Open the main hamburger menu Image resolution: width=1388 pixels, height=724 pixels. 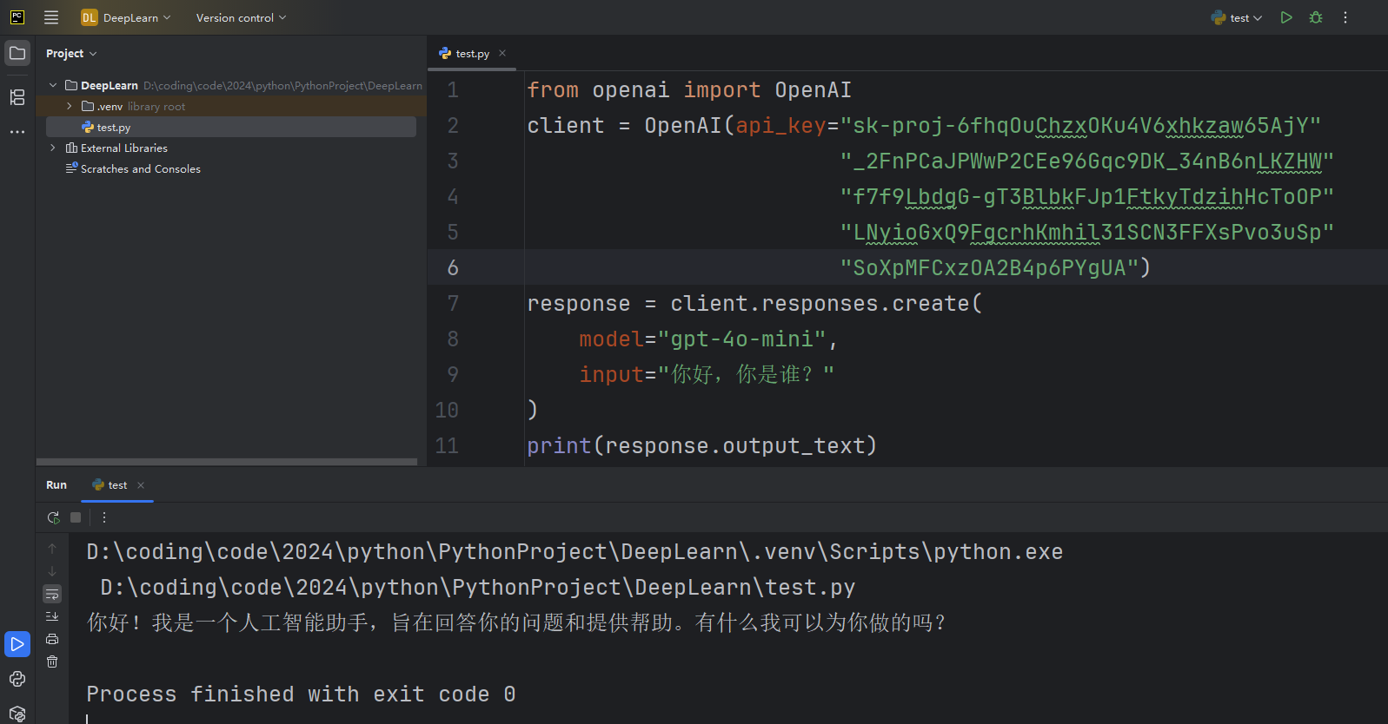[x=51, y=17]
